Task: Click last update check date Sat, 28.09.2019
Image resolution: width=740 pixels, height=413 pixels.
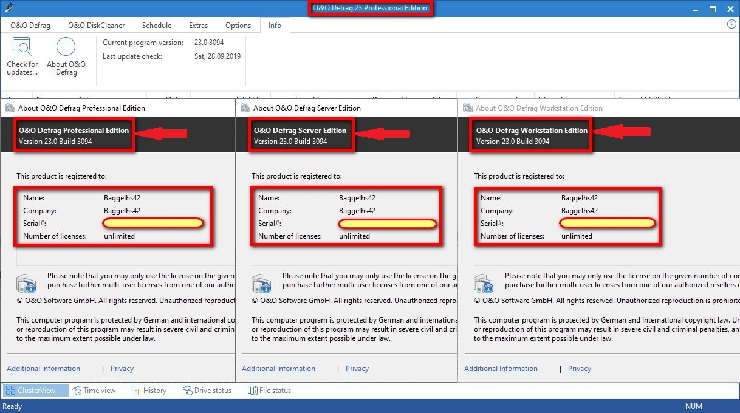Action: click(x=218, y=56)
